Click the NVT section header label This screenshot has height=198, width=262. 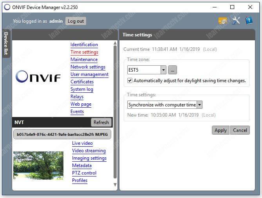click(x=19, y=122)
